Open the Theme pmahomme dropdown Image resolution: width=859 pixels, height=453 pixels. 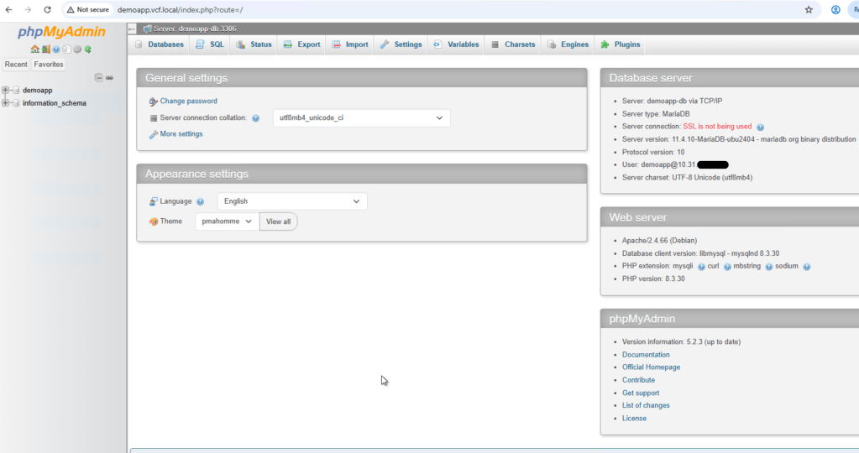[x=227, y=221]
